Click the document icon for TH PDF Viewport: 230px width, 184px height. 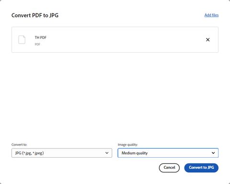(22, 40)
